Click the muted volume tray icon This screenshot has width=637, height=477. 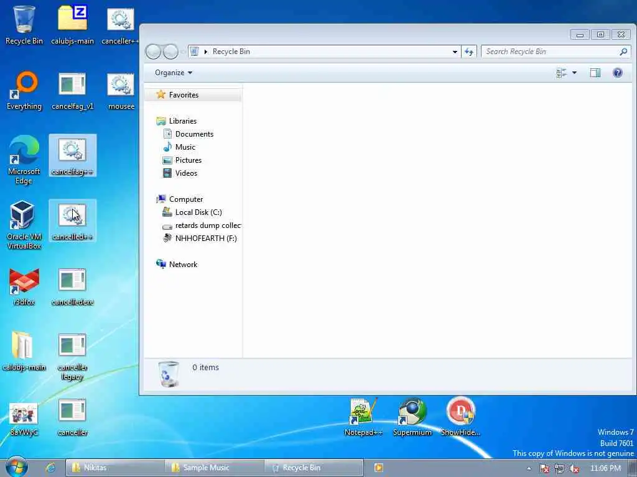tap(574, 468)
